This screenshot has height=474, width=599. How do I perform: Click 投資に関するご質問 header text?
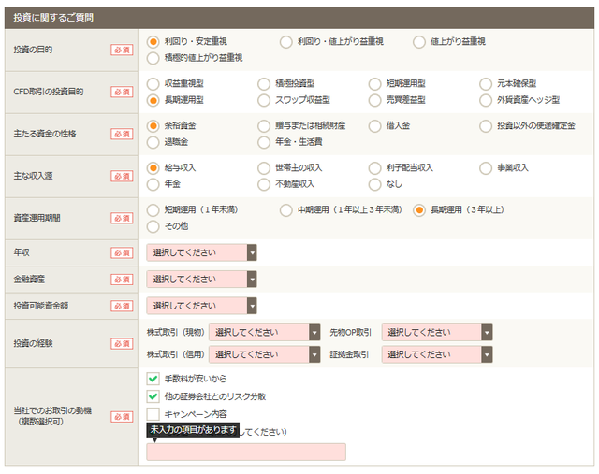[x=53, y=18]
